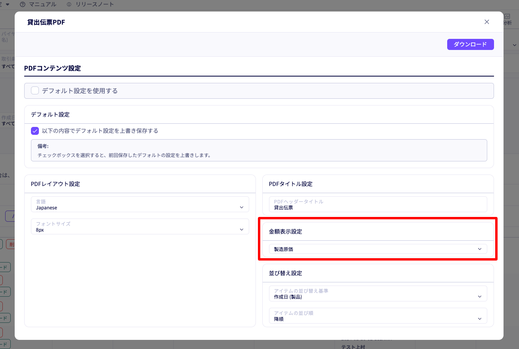Click the デフォルト設定 section title

(50, 115)
